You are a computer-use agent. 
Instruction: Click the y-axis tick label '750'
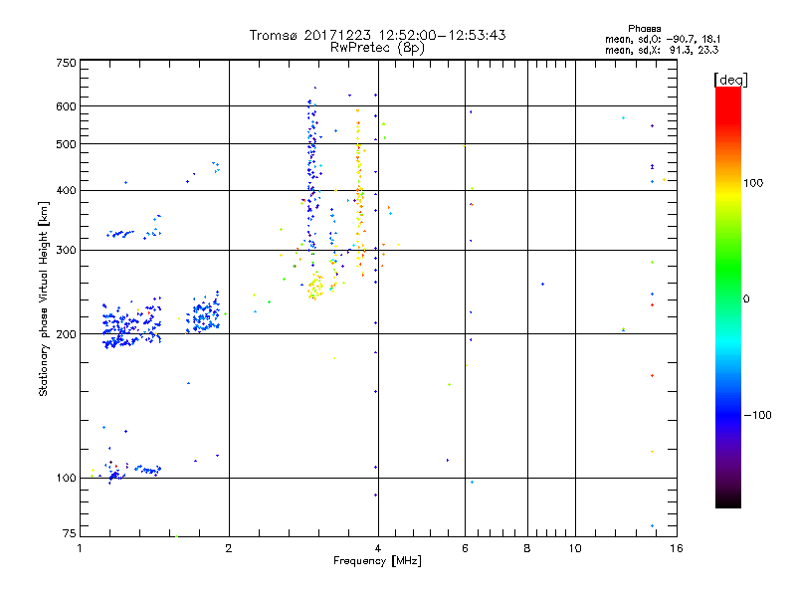click(66, 63)
